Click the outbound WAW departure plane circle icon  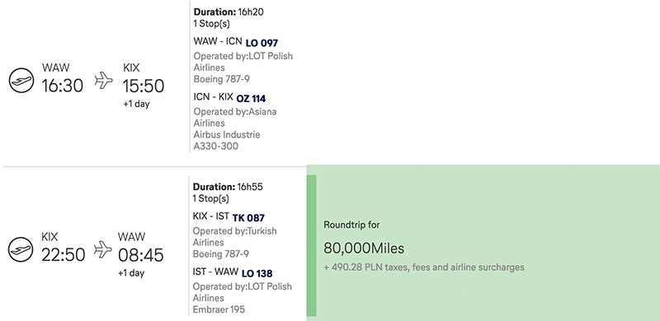tap(21, 81)
